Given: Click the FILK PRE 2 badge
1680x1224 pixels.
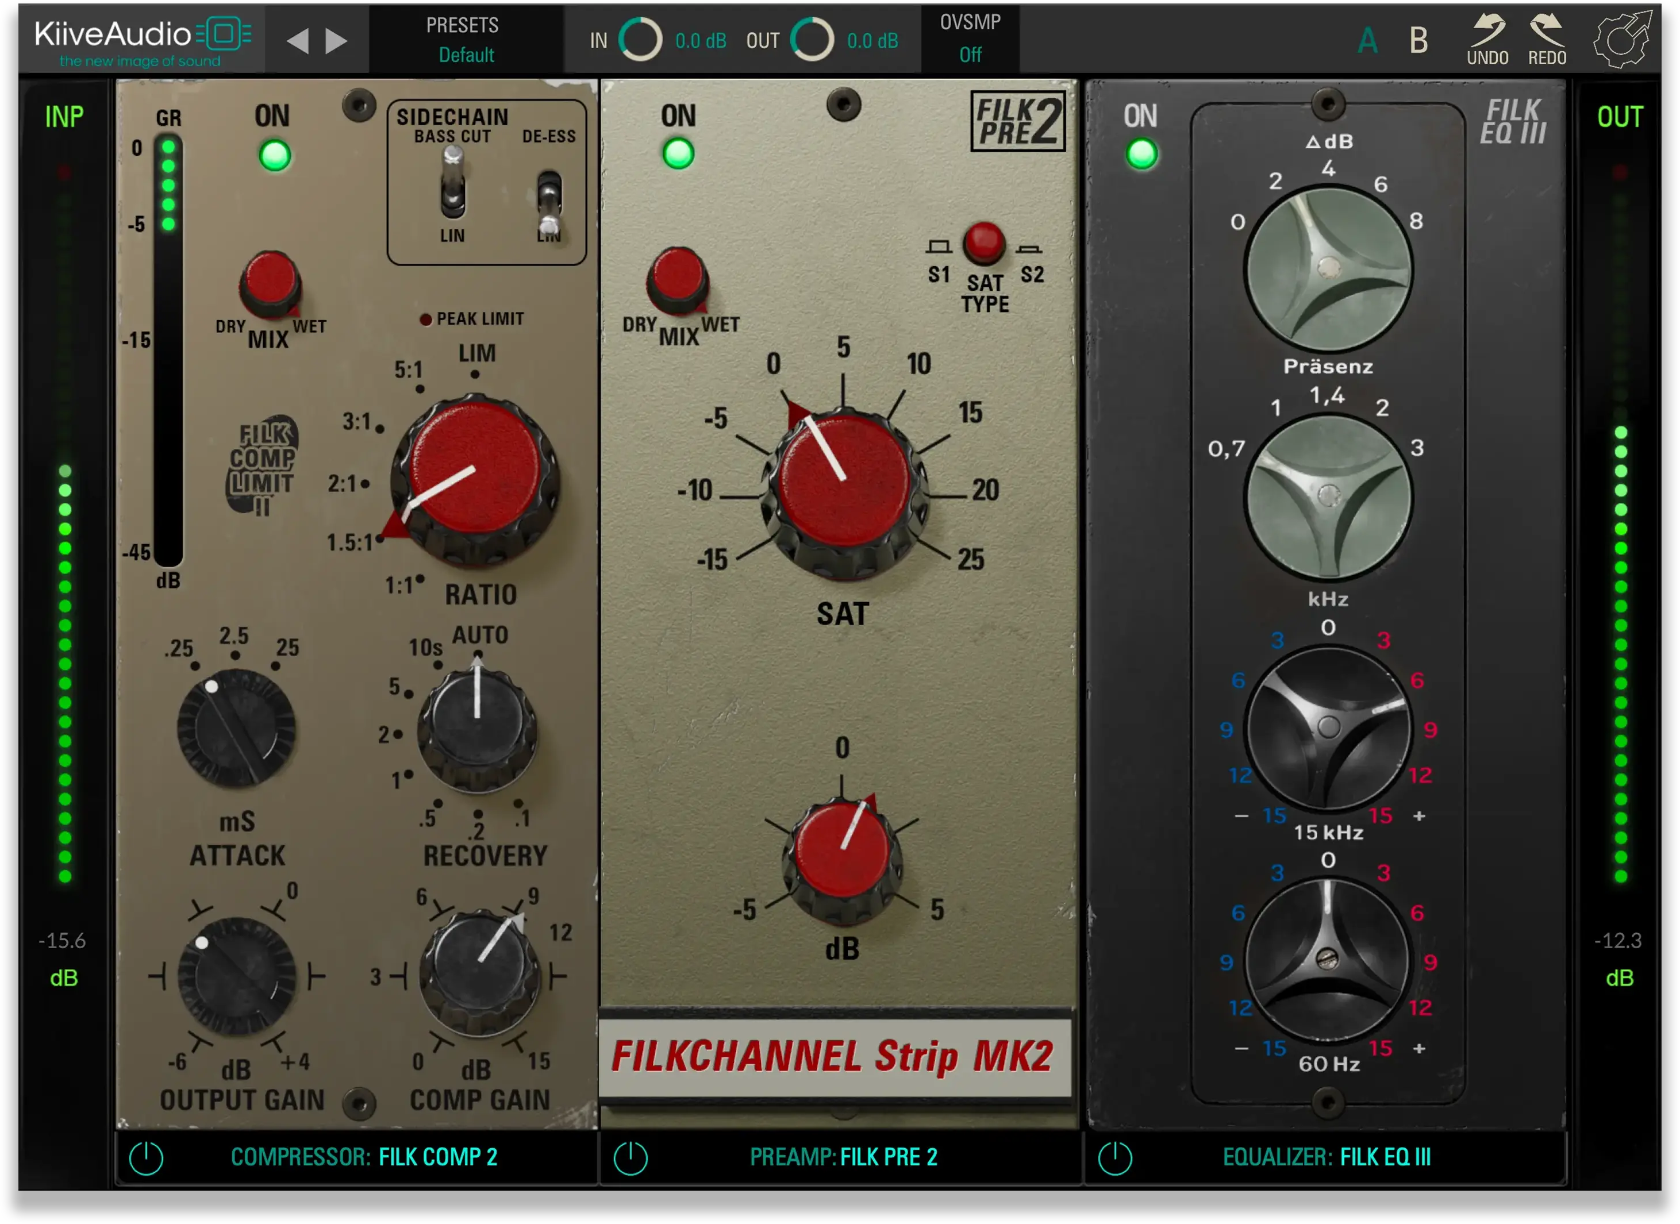Looking at the screenshot, I should pos(1017,121).
